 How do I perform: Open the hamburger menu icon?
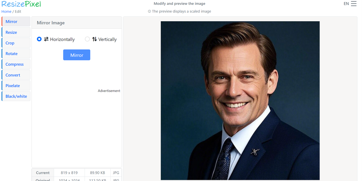click(x=354, y=4)
